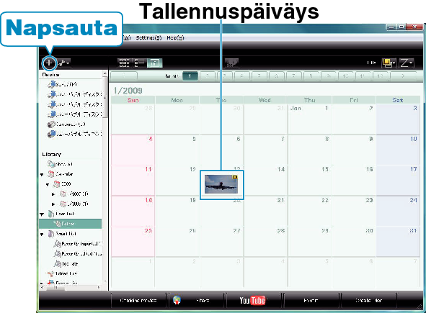Collapse the Calendar tree node
Viewport: 426px width, 313px height.
point(42,174)
